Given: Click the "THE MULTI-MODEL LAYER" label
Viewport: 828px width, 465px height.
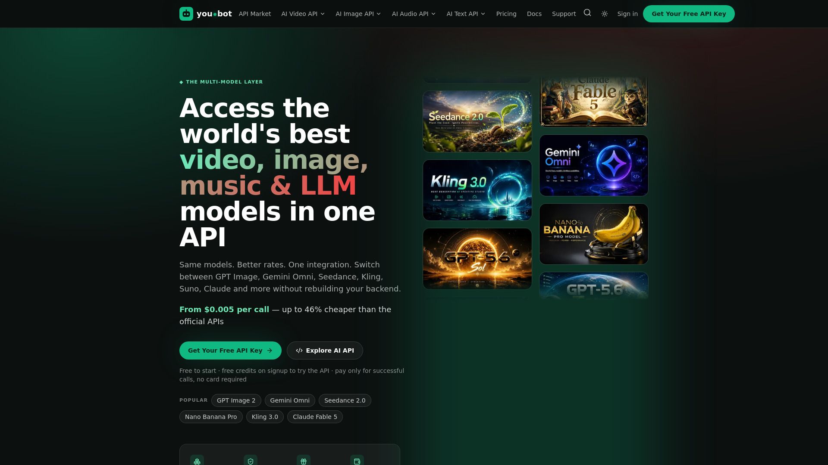Looking at the screenshot, I should 221,82.
